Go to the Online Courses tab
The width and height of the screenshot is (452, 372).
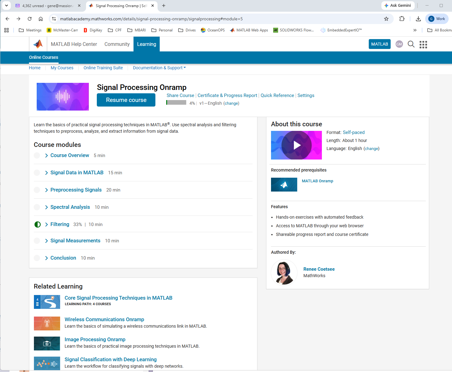43,57
